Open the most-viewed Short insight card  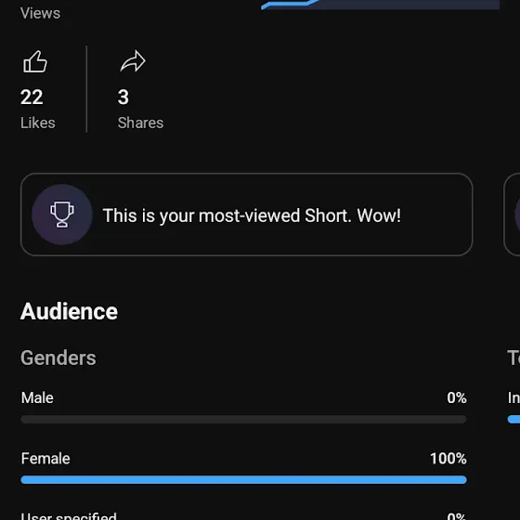click(246, 214)
